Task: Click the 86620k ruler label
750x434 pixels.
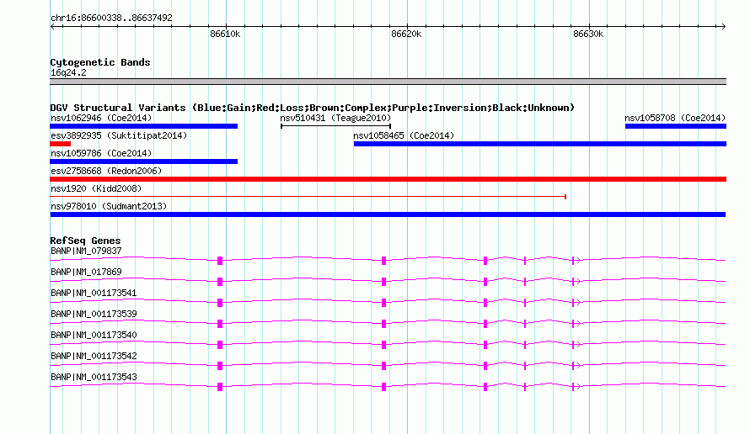Action: click(x=406, y=34)
